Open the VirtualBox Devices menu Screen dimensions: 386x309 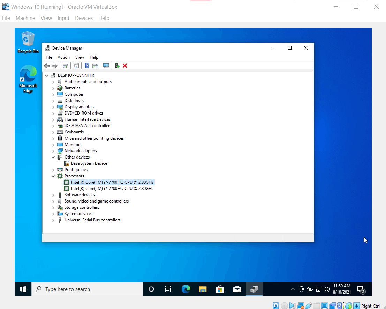click(x=84, y=18)
